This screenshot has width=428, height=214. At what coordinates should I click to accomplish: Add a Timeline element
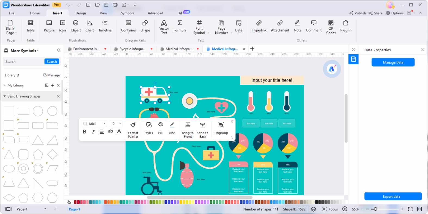105,26
